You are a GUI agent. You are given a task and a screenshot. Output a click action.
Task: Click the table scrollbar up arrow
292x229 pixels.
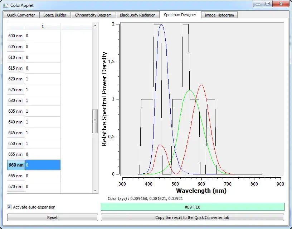[95, 25]
